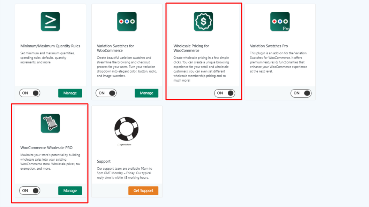Open Manage for Variation Swatches for WooCommerce
369x207 pixels.
point(146,93)
